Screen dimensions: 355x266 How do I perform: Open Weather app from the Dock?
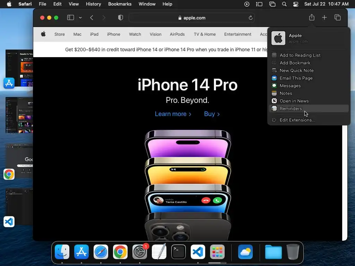245,252
